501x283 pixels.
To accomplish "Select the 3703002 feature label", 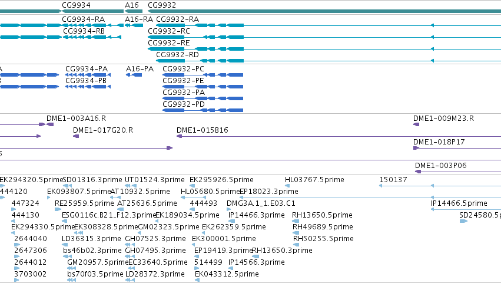I will pos(31,275).
